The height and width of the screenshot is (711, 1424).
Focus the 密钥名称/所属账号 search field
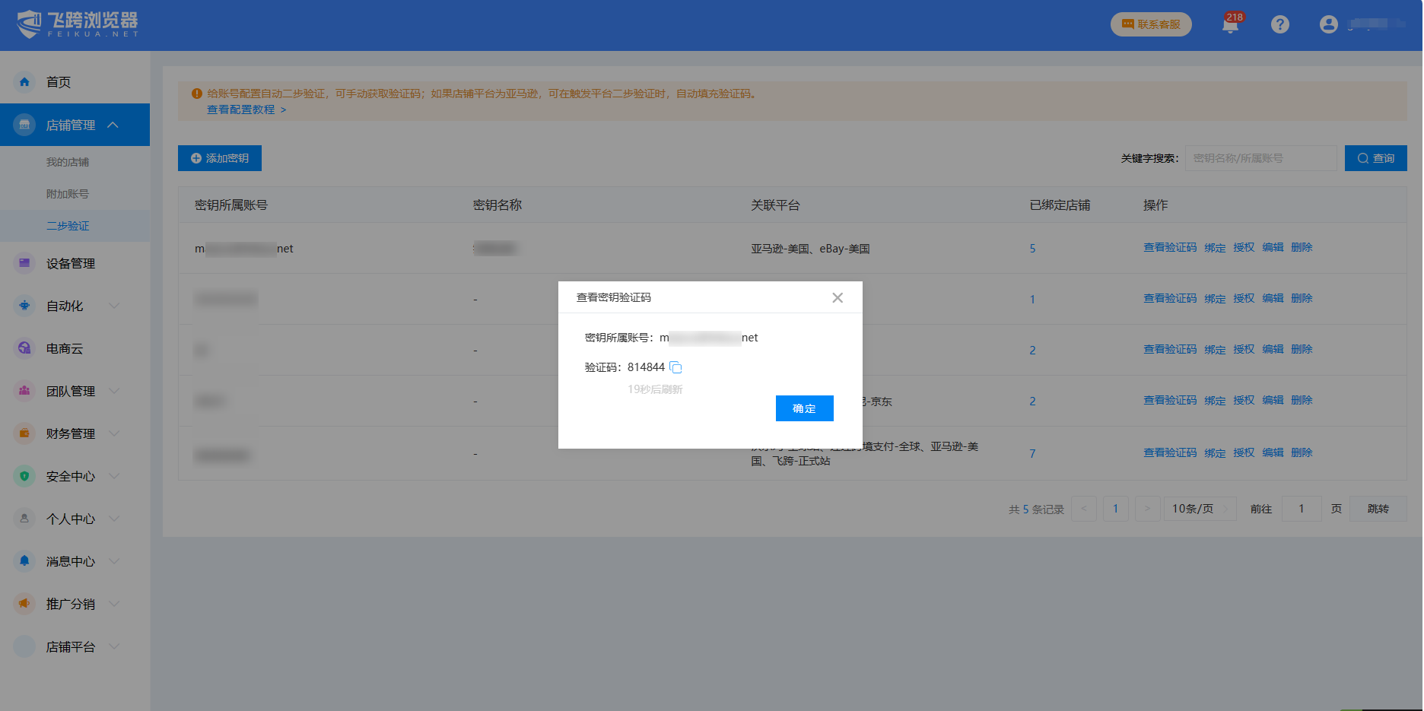click(1261, 158)
